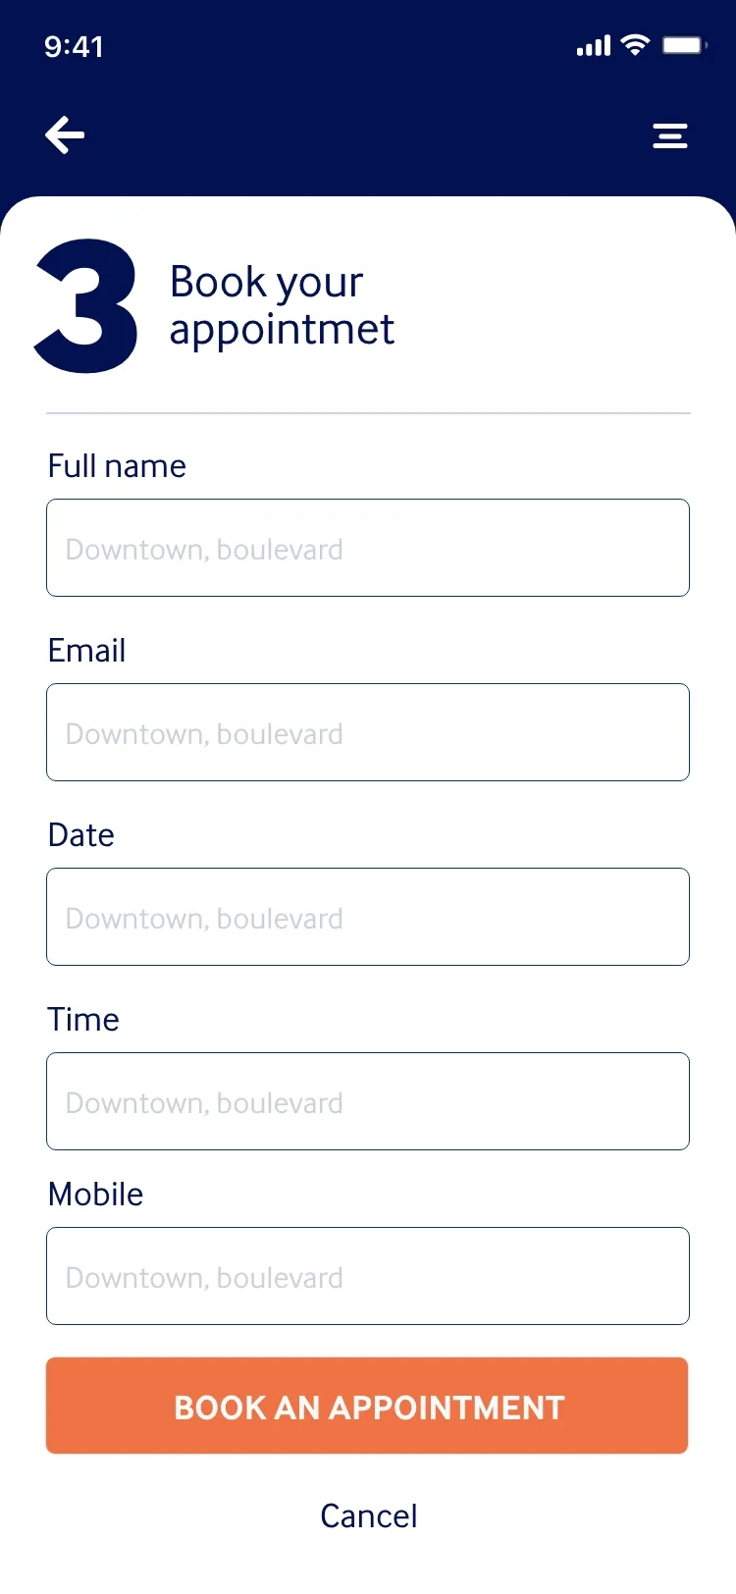Focus the Full name input field
736x1594 pixels.
tap(368, 548)
